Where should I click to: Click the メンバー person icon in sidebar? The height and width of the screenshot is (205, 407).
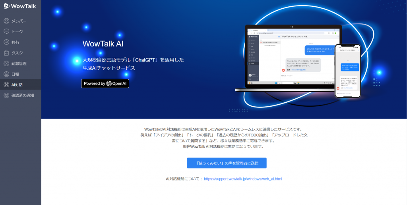[x=6, y=21]
